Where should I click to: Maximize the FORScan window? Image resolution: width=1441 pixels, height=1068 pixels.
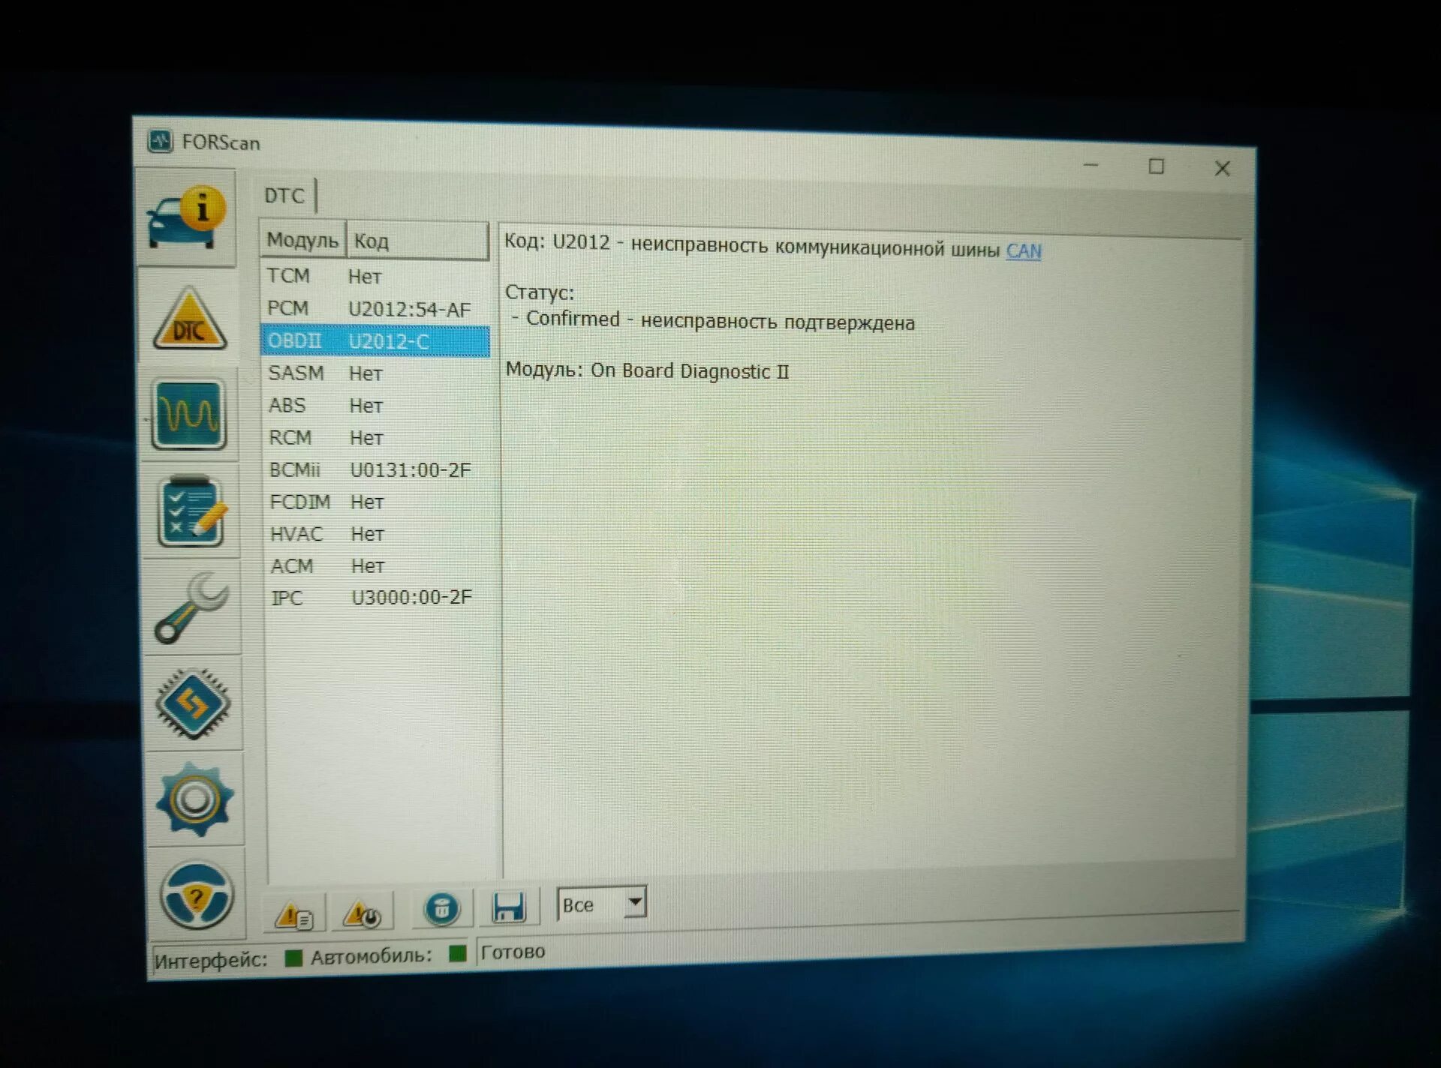(x=1157, y=166)
